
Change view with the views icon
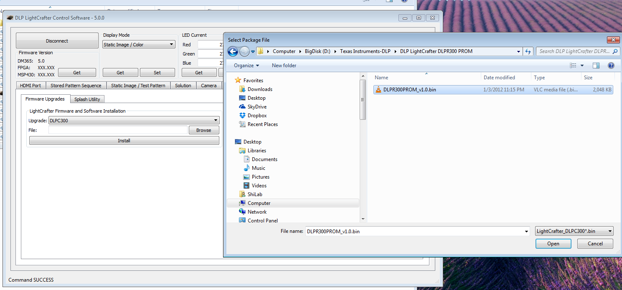573,66
